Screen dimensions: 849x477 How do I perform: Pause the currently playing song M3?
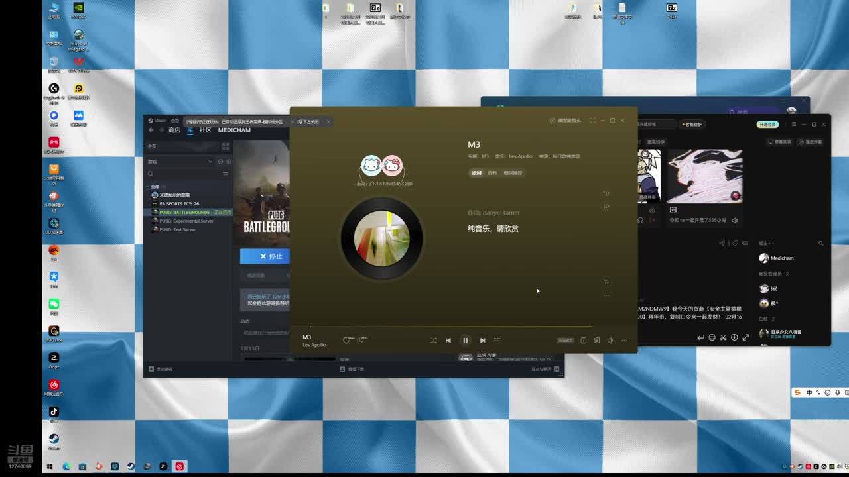coord(465,341)
